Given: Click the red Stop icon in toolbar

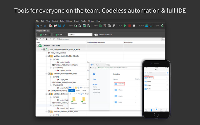Looking at the screenshot, I should (x=129, y=25).
